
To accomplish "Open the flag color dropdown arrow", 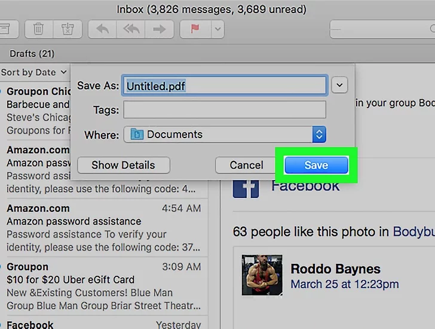I will tap(217, 29).
